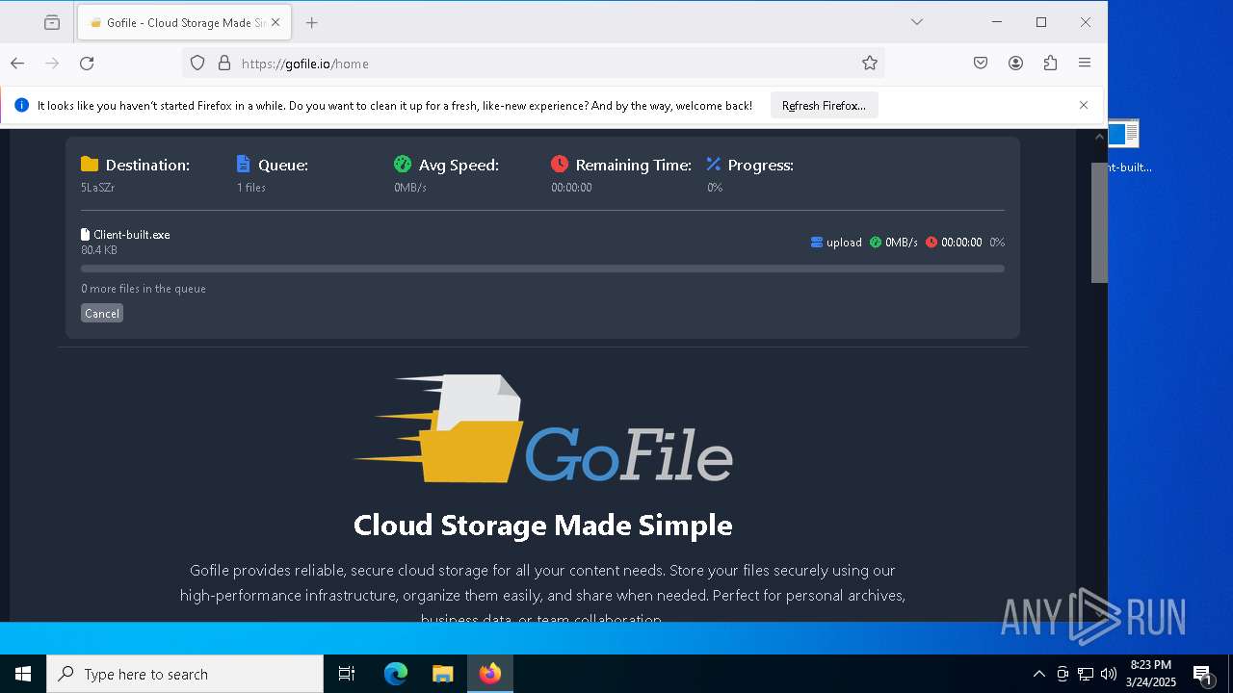The height and width of the screenshot is (693, 1233).
Task: Dismiss the Firefox refresh notification
Action: click(1084, 105)
